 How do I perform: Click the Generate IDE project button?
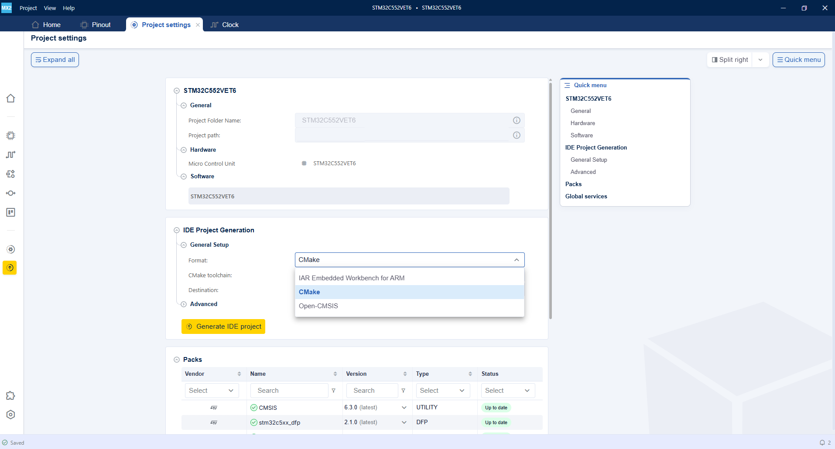[x=223, y=327]
